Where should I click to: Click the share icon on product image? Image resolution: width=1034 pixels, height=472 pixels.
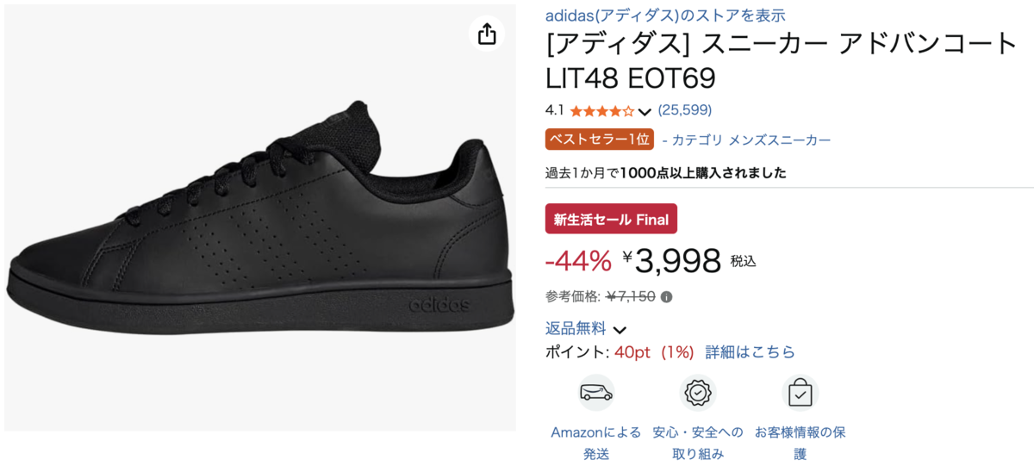click(487, 34)
